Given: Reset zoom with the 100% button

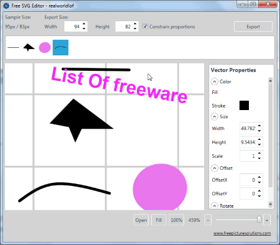Looking at the screenshot, I should tap(176, 220).
